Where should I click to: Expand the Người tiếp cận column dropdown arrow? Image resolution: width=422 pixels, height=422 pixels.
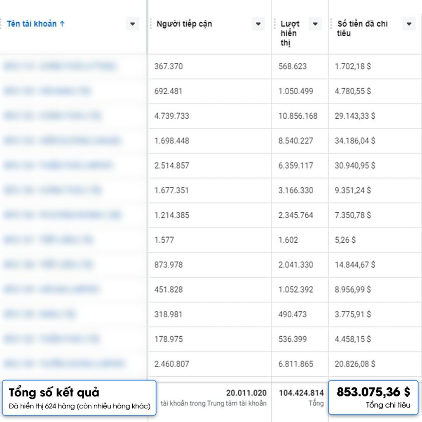(258, 24)
